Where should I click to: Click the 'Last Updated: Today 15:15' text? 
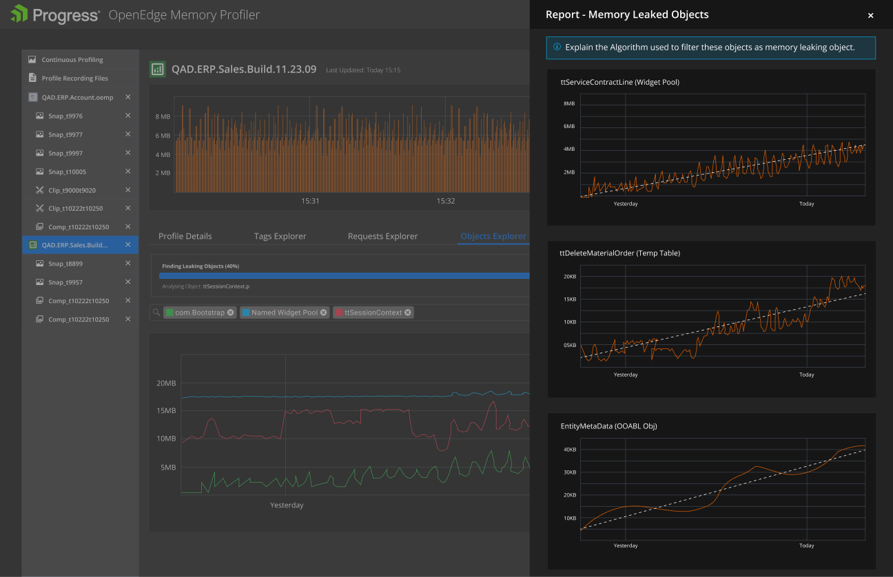coord(363,70)
